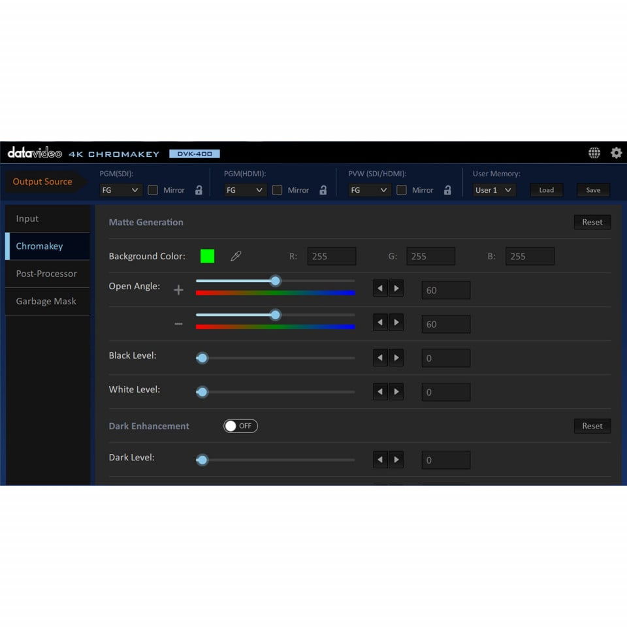This screenshot has height=627, width=627.
Task: Switch to the Post-Processor tab
Action: click(x=46, y=274)
